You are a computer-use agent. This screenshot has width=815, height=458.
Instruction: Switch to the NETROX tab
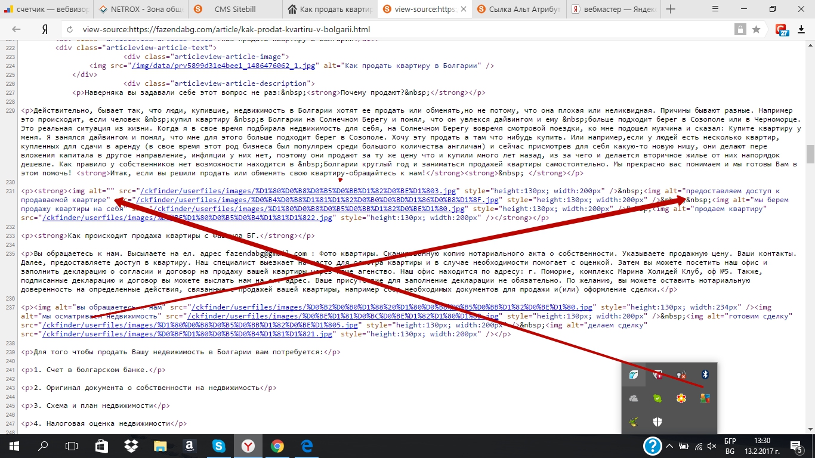(141, 10)
